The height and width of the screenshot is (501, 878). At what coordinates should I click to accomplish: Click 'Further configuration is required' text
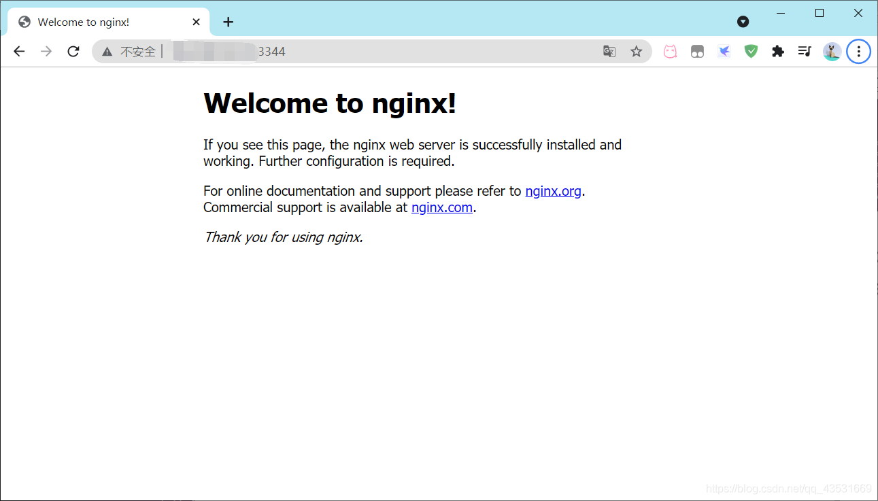point(356,161)
